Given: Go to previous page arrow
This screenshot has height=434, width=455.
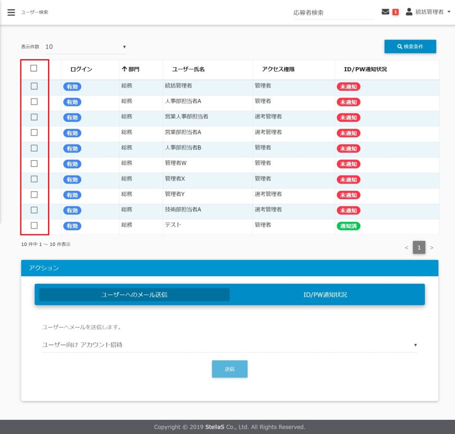Looking at the screenshot, I should (x=406, y=247).
